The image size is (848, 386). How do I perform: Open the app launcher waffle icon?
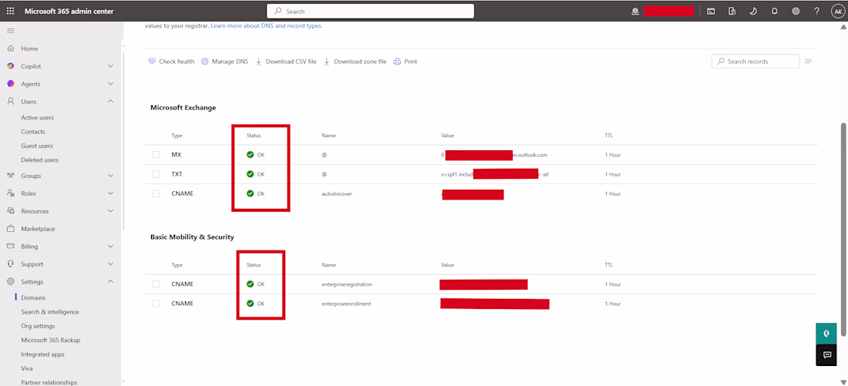(x=10, y=11)
